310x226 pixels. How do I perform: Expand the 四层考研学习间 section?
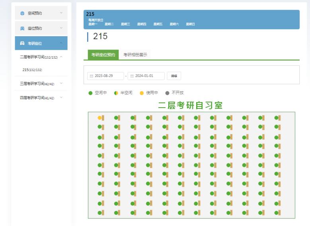[62, 98]
